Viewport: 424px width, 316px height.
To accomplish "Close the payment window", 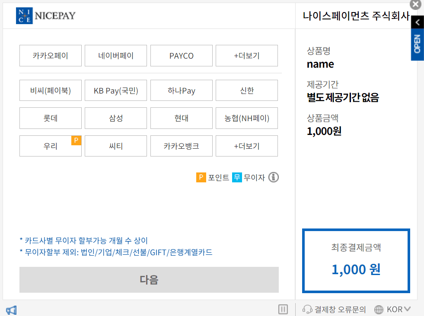I will click(x=415, y=5).
